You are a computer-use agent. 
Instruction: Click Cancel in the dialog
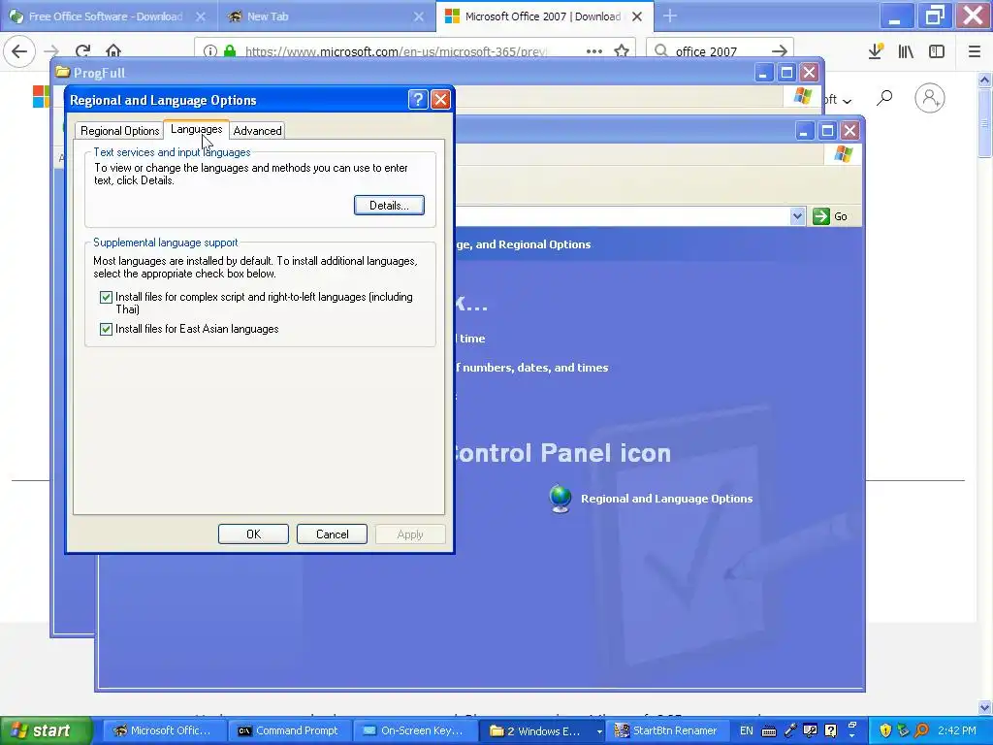click(x=332, y=534)
